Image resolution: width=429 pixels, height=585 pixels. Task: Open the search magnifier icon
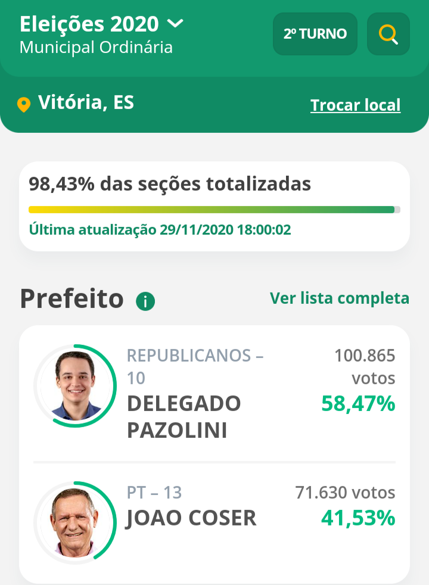pyautogui.click(x=388, y=34)
